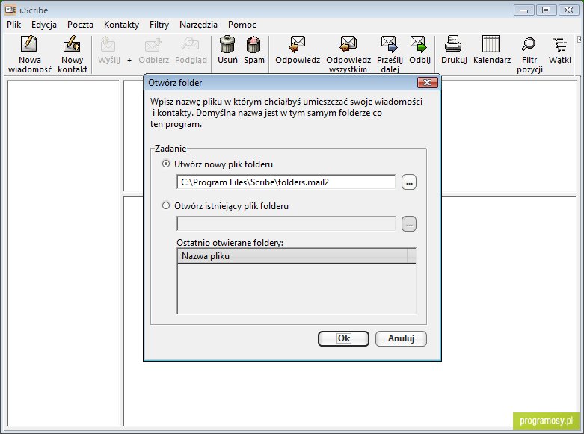This screenshot has height=434, width=584.
Task: Open the Narzędzia menu
Action: pos(198,25)
